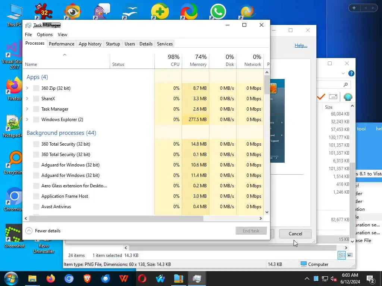The height and width of the screenshot is (286, 382).
Task: Sort processes by the Memory column
Action: point(195,61)
